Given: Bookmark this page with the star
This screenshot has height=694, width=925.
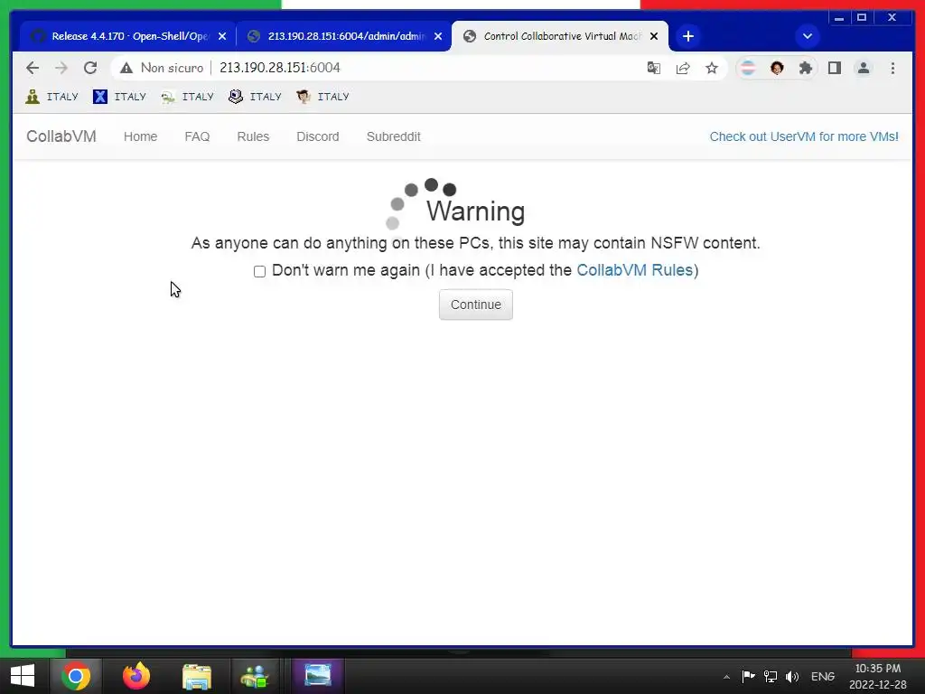Looking at the screenshot, I should (x=712, y=68).
